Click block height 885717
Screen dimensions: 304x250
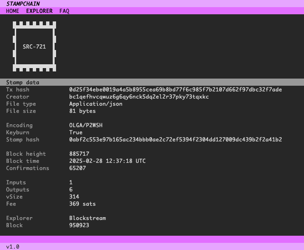pos(79,154)
